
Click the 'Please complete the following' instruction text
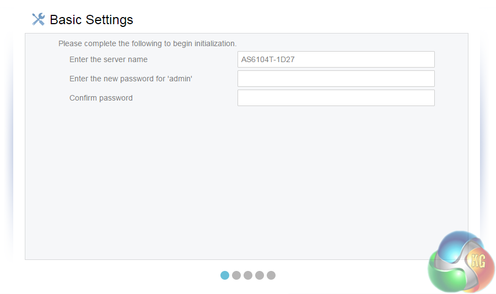pyautogui.click(x=147, y=43)
